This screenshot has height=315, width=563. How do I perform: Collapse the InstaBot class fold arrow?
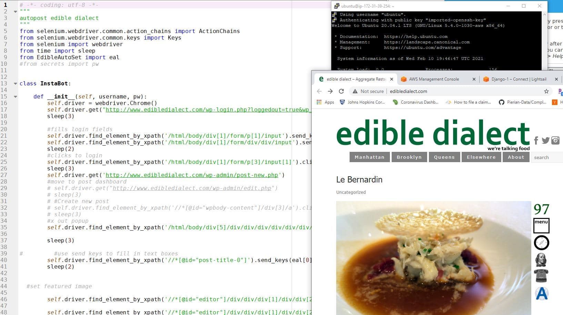[x=15, y=83]
